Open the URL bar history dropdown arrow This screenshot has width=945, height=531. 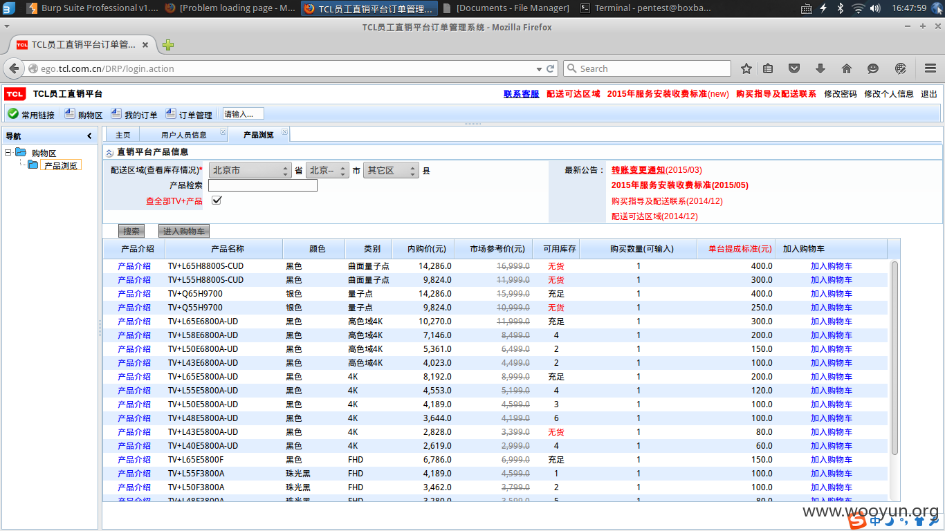tap(539, 68)
